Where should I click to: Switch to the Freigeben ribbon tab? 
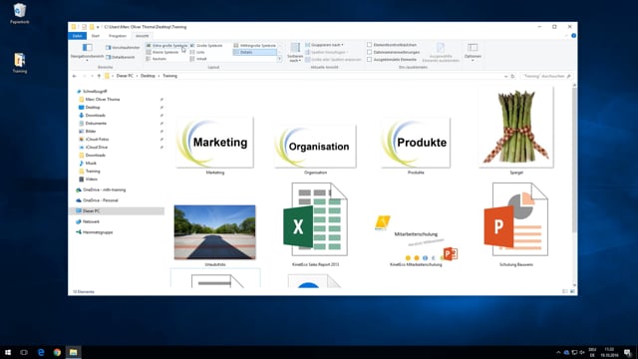pos(118,36)
